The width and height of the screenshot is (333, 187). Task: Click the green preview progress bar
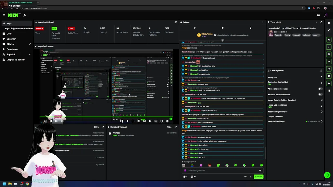(x=106, y=117)
